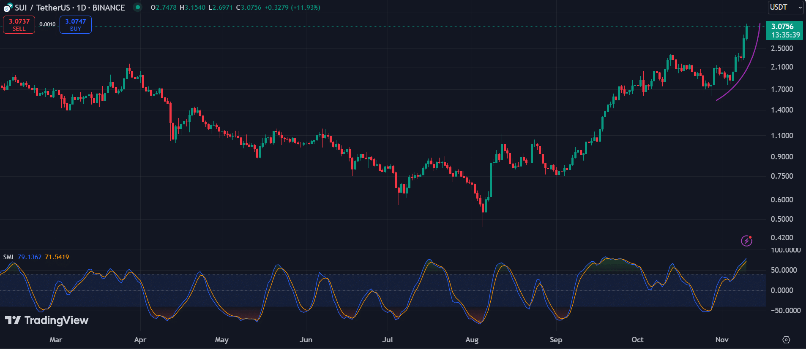Click the +0.3279 (+11.93%) change value

pyautogui.click(x=292, y=8)
